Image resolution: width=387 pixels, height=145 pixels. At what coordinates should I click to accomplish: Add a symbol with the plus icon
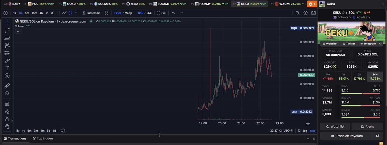[5, 13]
